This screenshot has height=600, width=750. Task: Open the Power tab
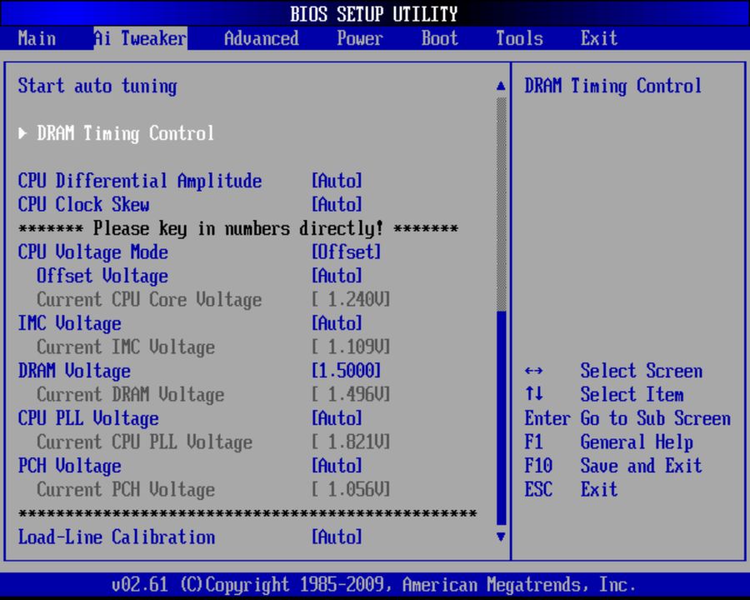[x=360, y=38]
